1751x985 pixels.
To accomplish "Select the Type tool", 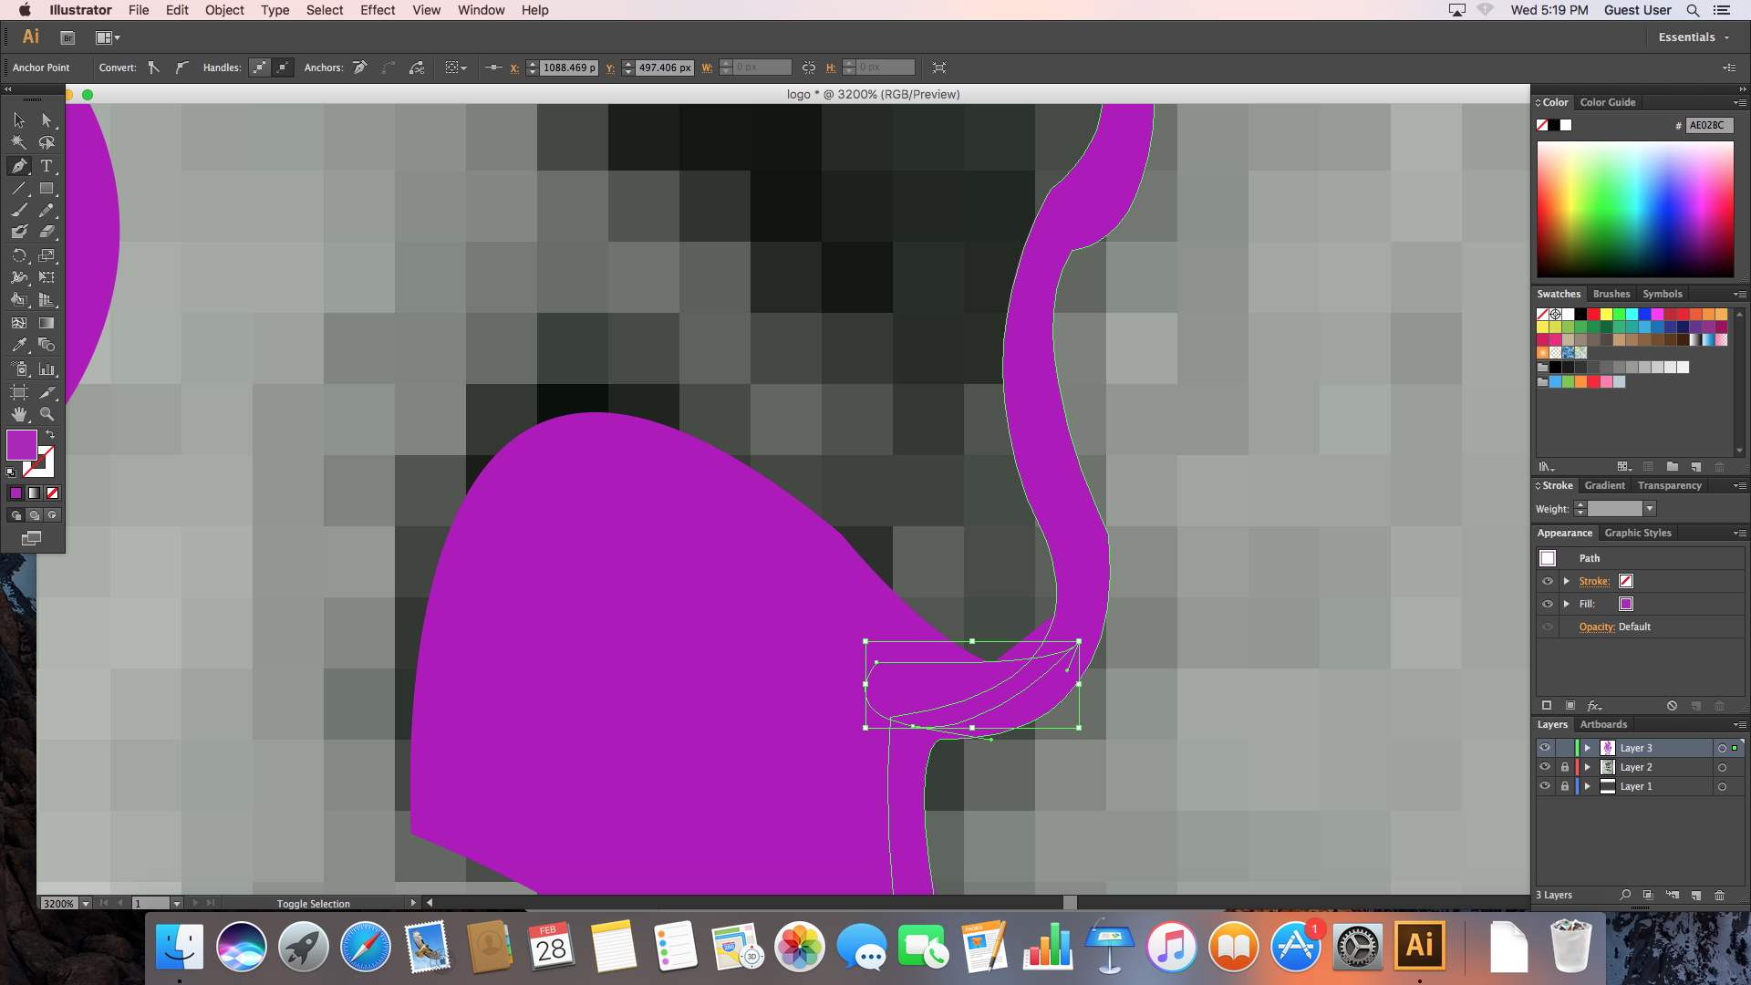I will tap(47, 166).
